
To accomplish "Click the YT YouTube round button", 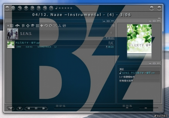I will (x=45, y=8).
